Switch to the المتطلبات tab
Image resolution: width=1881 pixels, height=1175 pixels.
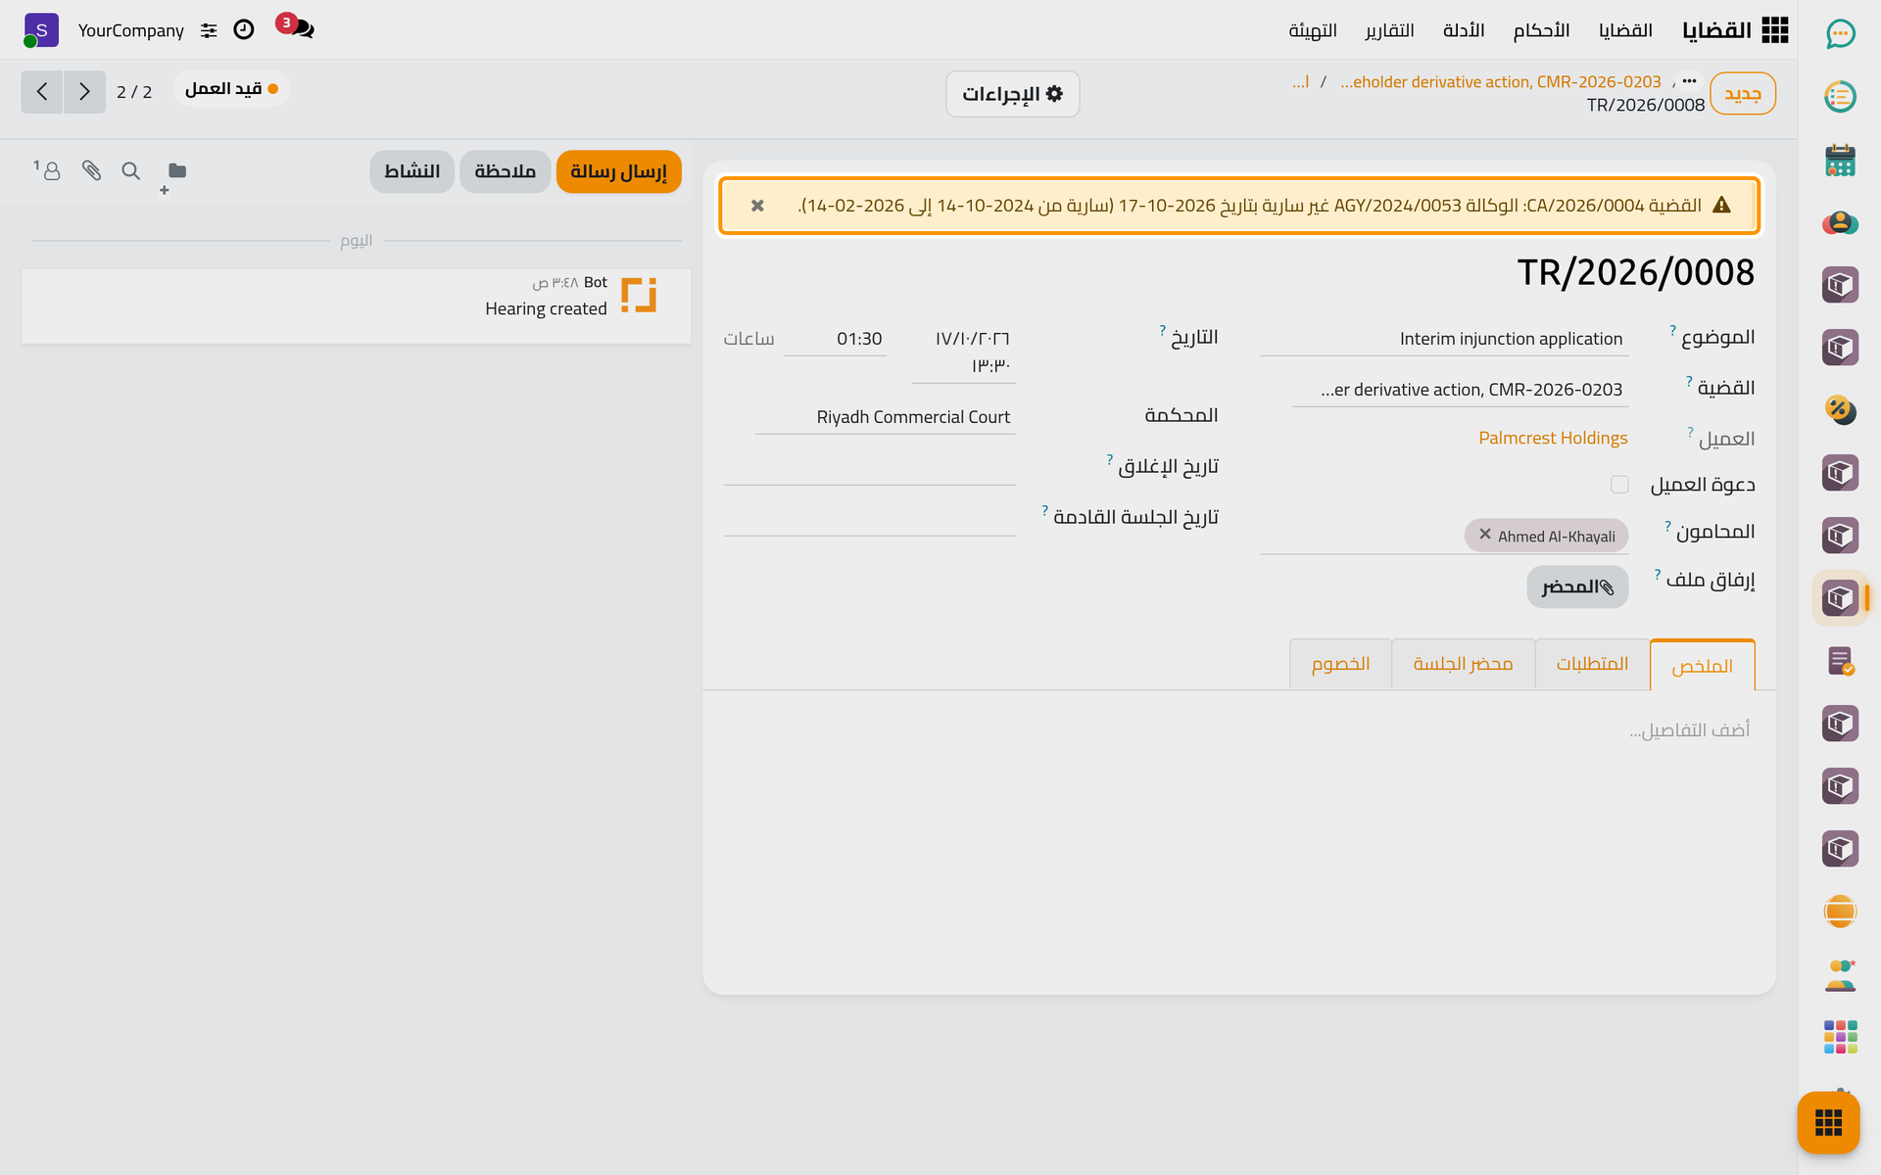[x=1592, y=664]
